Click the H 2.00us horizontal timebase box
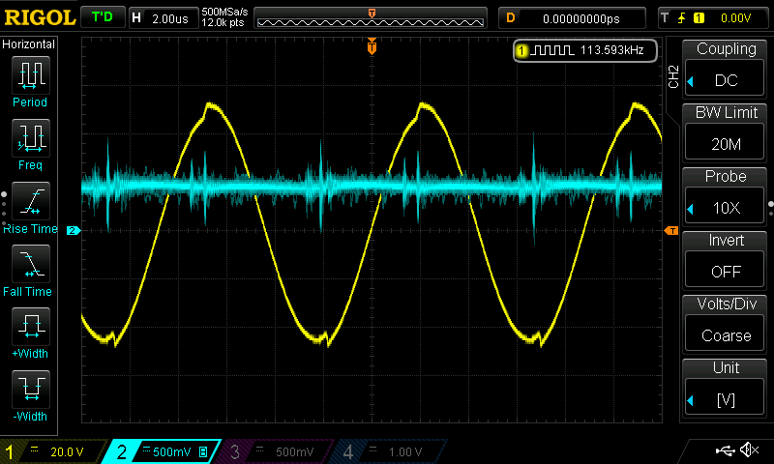Image resolution: width=774 pixels, height=464 pixels. pos(164,18)
